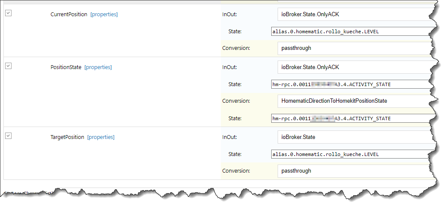The height and width of the screenshot is (208, 448).
Task: Click PositionState Conversion State field ACTIVITY_STATE
Action: point(354,118)
